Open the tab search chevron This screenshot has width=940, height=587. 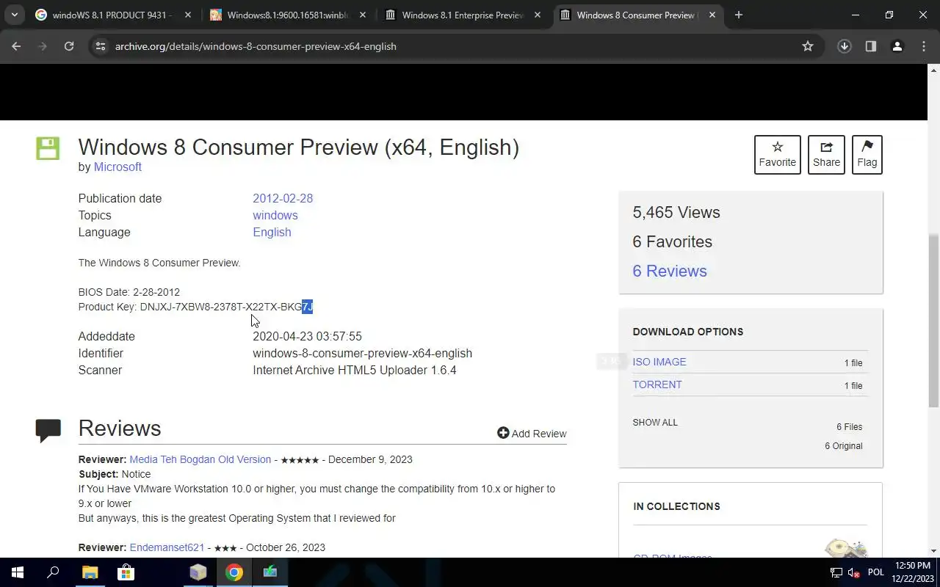[15, 15]
